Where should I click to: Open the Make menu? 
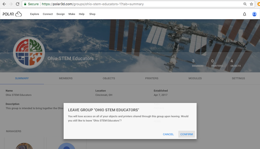[72, 14]
